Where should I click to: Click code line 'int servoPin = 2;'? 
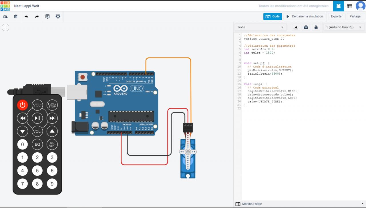[259, 49]
